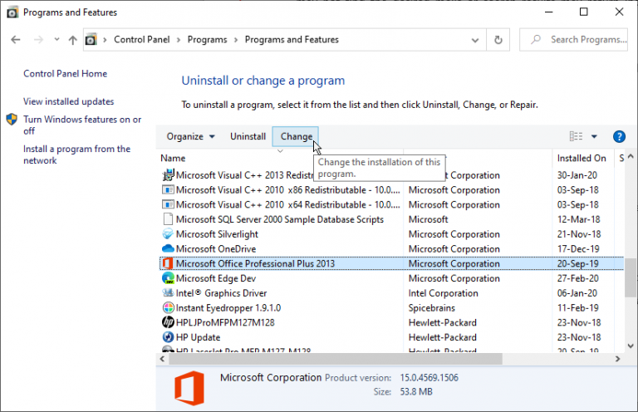Viewport: 638px width, 412px height.
Task: Click the Programs and Features breadcrumb
Action: click(x=292, y=39)
